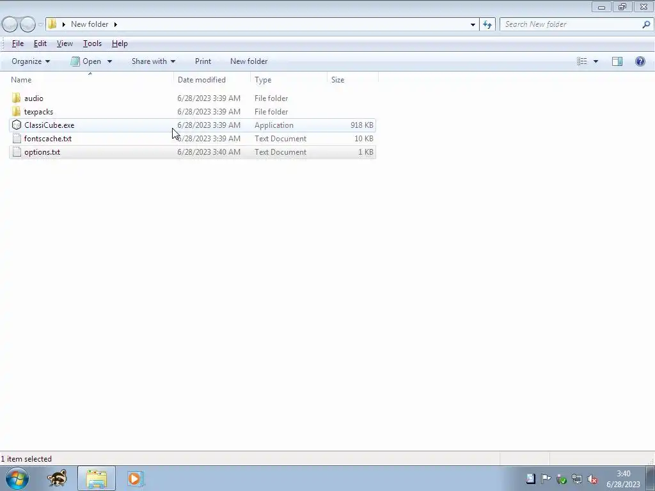Click the refresh button beside address bar

[x=487, y=25]
